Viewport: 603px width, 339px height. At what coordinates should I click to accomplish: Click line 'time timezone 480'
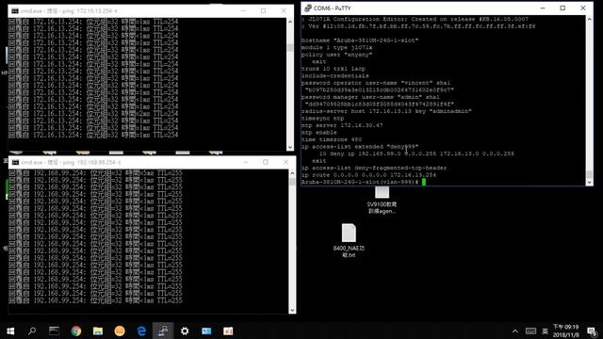332,139
